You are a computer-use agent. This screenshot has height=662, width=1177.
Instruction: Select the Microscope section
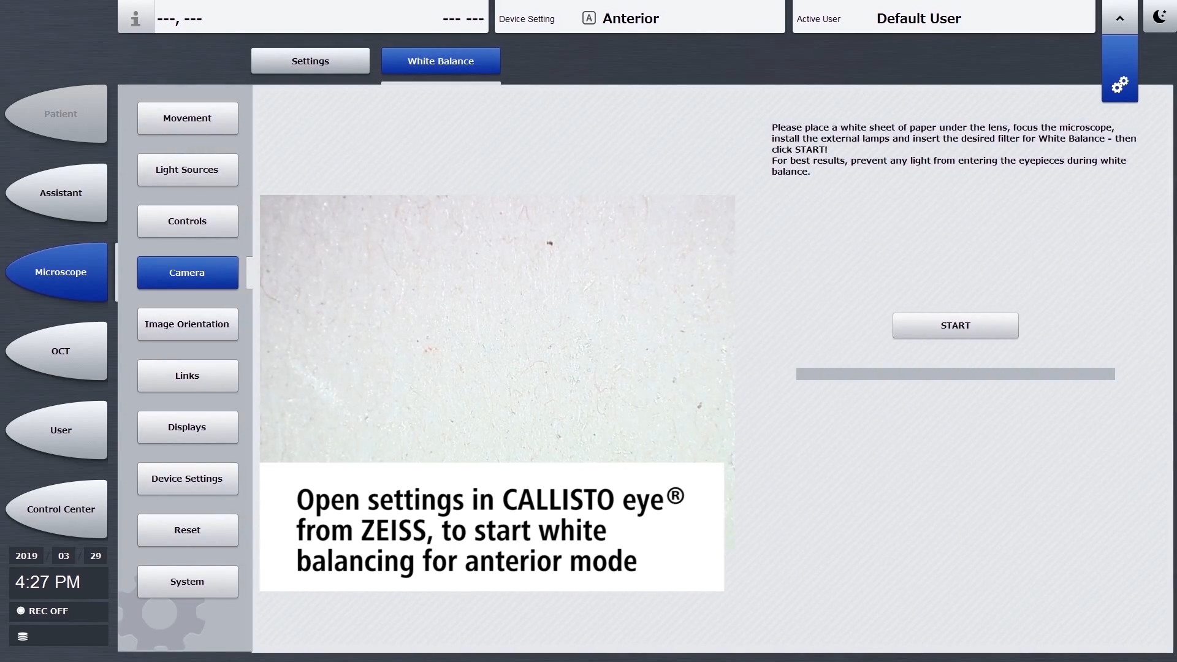(57, 272)
